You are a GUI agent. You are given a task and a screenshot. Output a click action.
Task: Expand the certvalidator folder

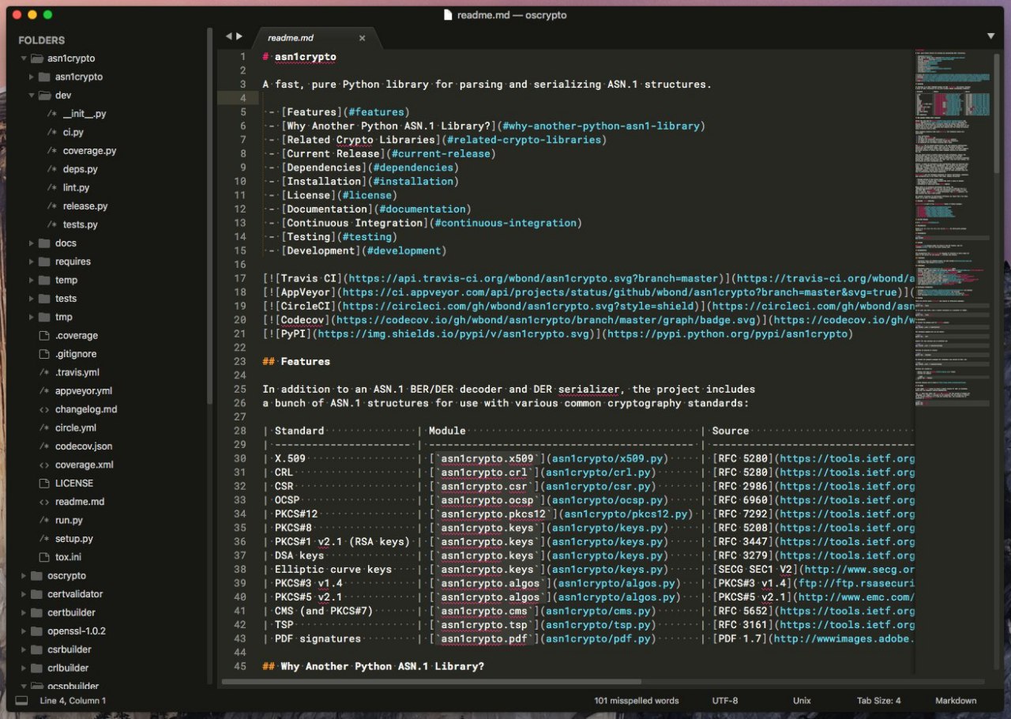(24, 594)
